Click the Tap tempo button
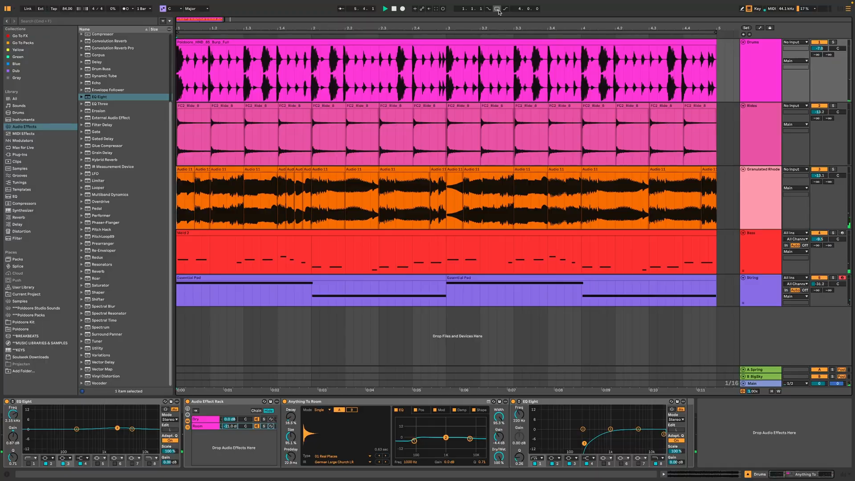Image resolution: width=855 pixels, height=481 pixels. click(54, 8)
